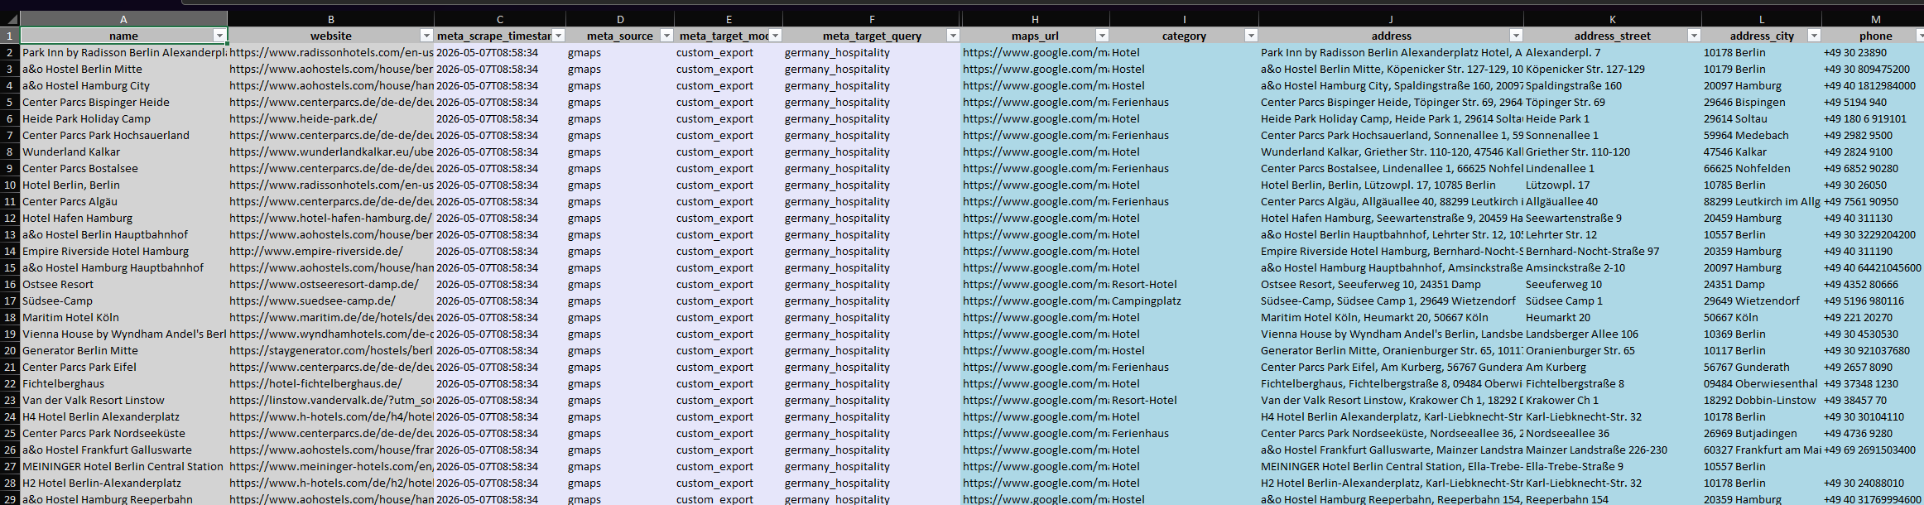Click the '50667 Köln' city cell
The height and width of the screenshot is (505, 1924).
pos(1762,317)
